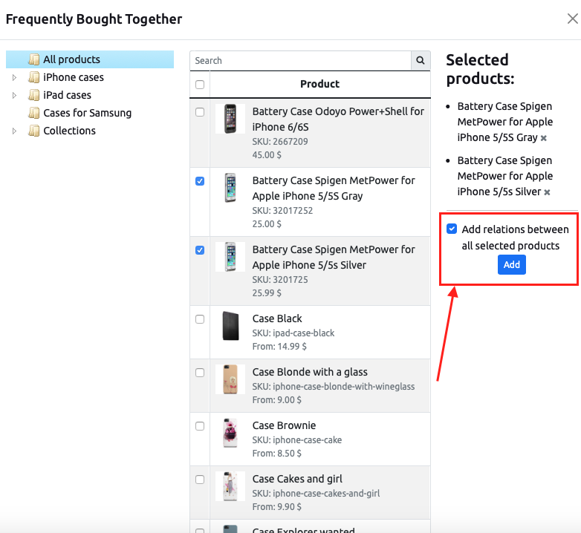This screenshot has width=581, height=533.
Task: Click the From: 9.90 $ price
Action: click(x=277, y=507)
